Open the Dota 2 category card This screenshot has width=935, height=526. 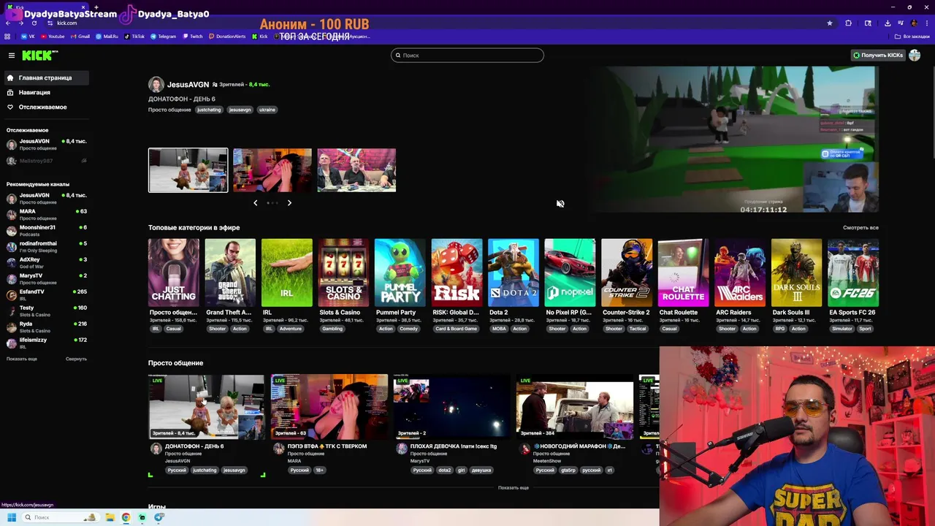pos(514,272)
